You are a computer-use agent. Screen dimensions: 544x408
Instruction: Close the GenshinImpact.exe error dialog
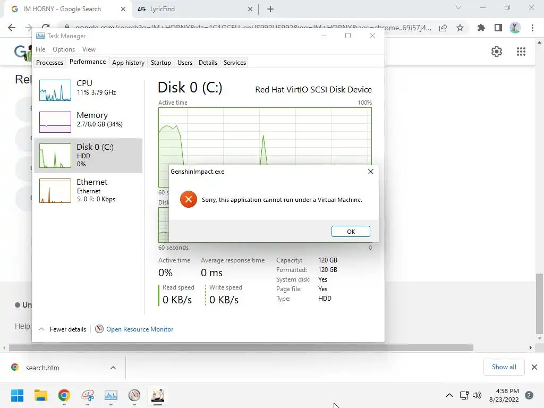[370, 172]
